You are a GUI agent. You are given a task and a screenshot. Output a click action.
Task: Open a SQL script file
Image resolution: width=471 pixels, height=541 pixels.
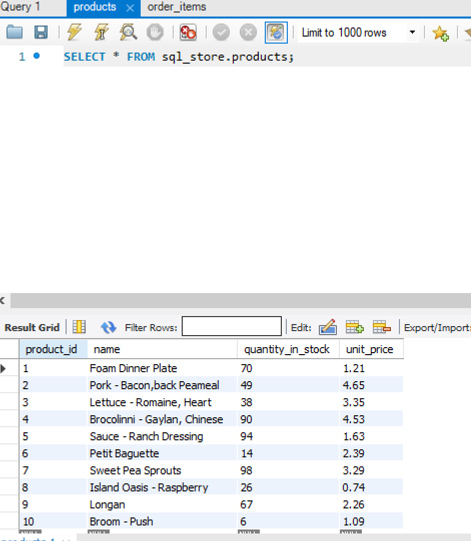[15, 33]
